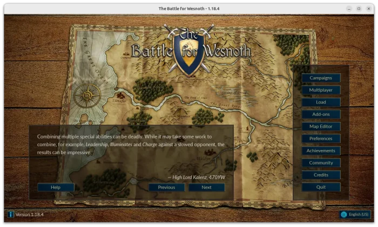
Task: Maximize the Battle for Wesnoth window
Action: click(359, 9)
